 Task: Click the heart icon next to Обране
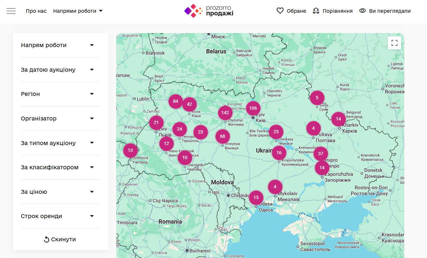click(x=280, y=11)
